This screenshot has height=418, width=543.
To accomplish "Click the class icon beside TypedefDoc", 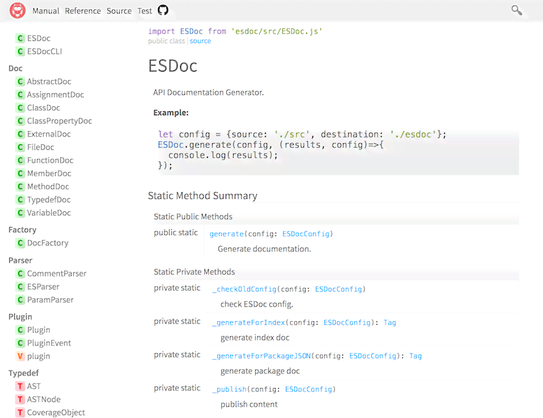I will coord(20,200).
